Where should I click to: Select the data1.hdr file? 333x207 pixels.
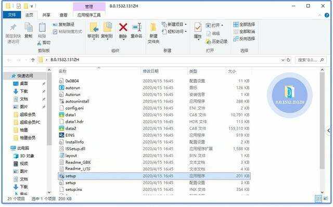pyautogui.click(x=74, y=122)
